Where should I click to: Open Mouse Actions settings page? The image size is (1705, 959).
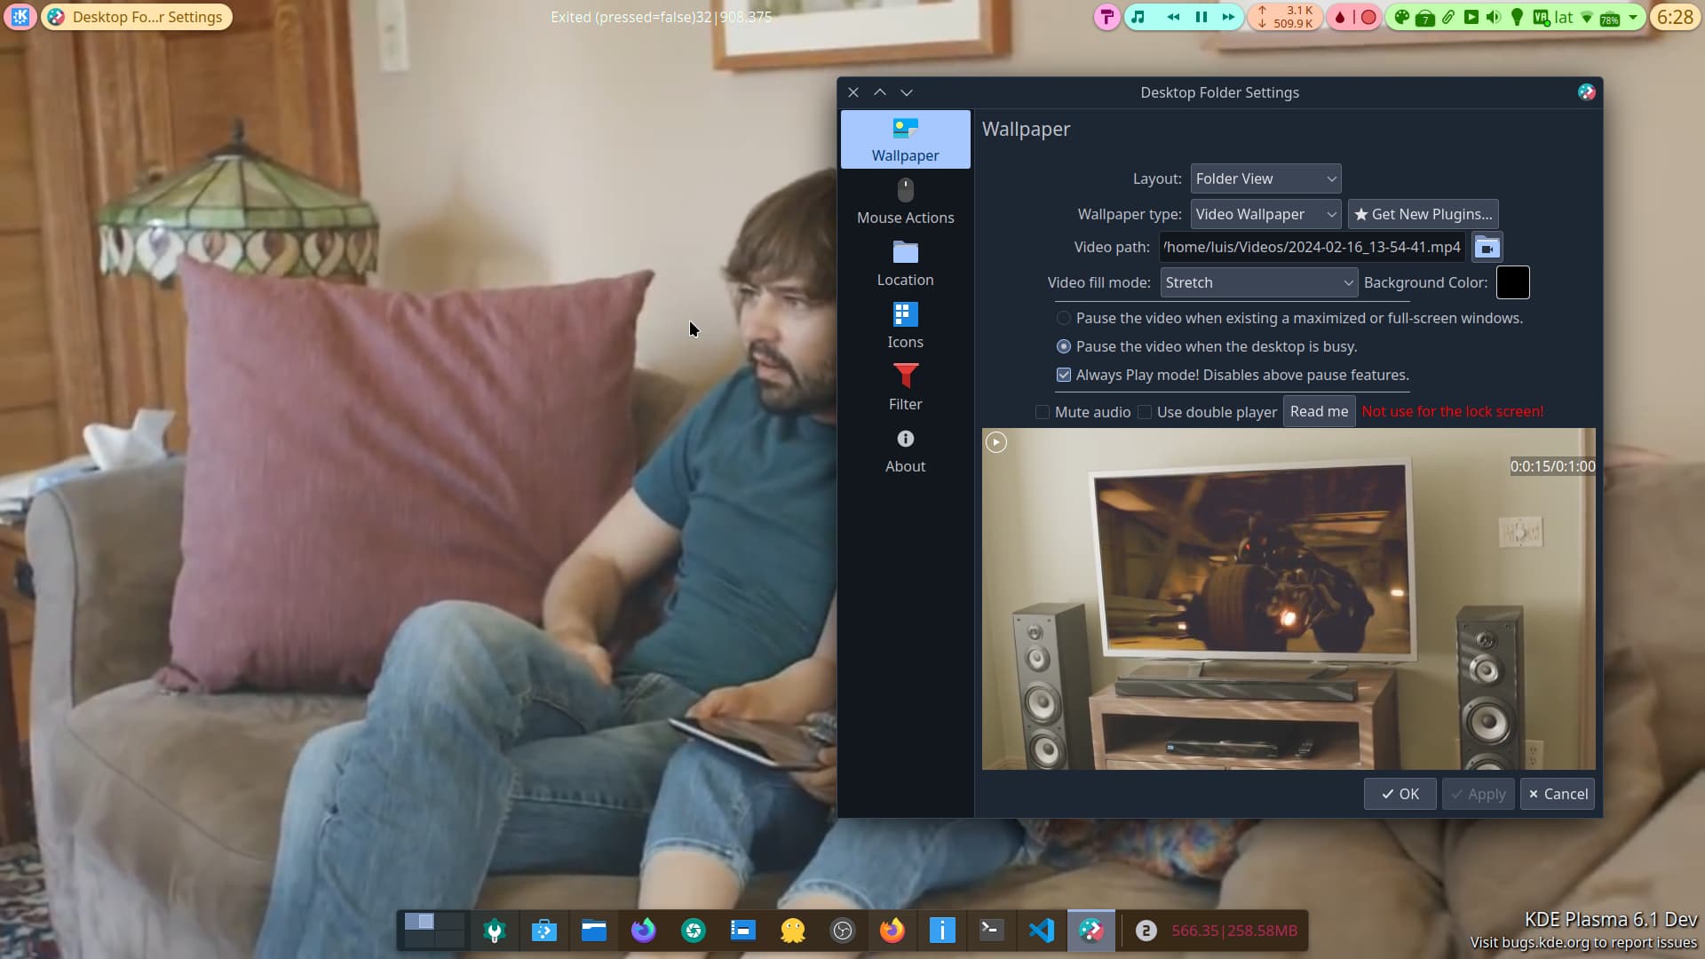(x=905, y=202)
